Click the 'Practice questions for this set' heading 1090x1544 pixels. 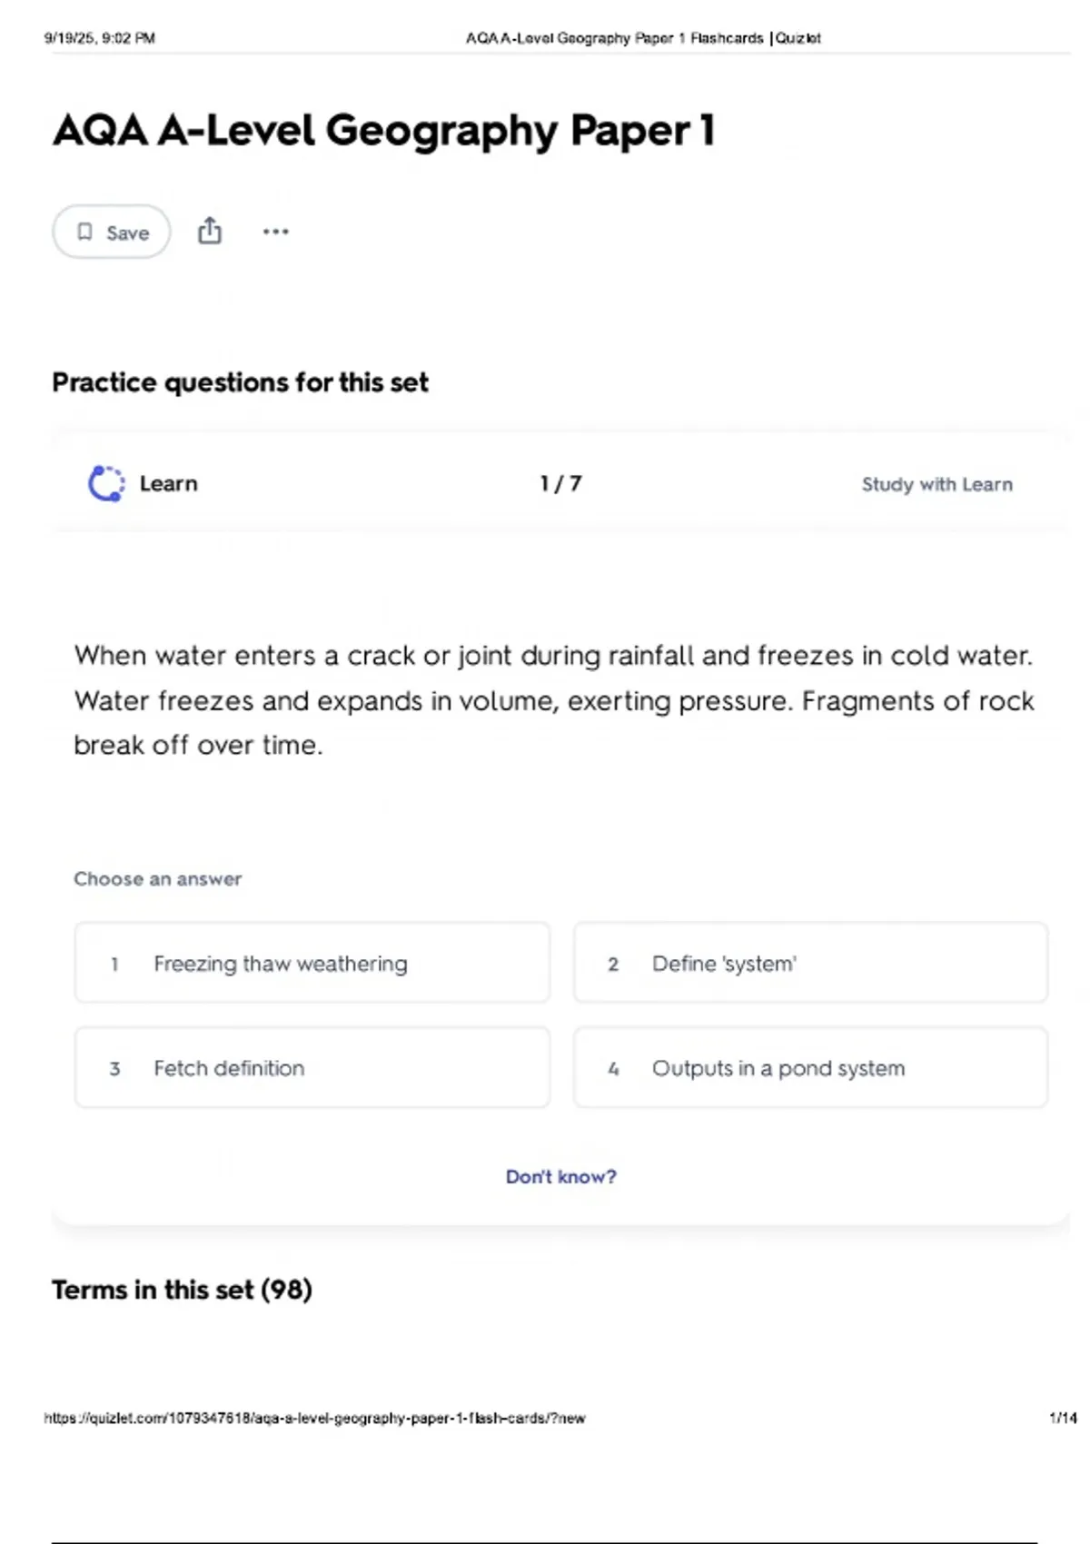click(240, 382)
